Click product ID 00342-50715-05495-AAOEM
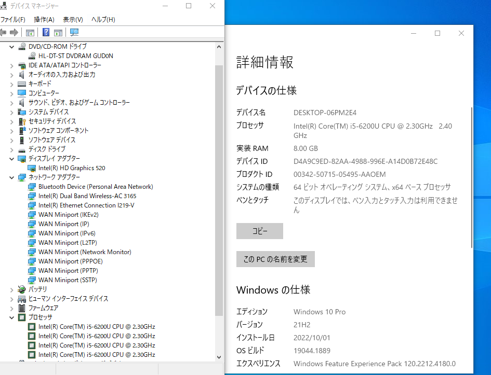 pos(339,174)
